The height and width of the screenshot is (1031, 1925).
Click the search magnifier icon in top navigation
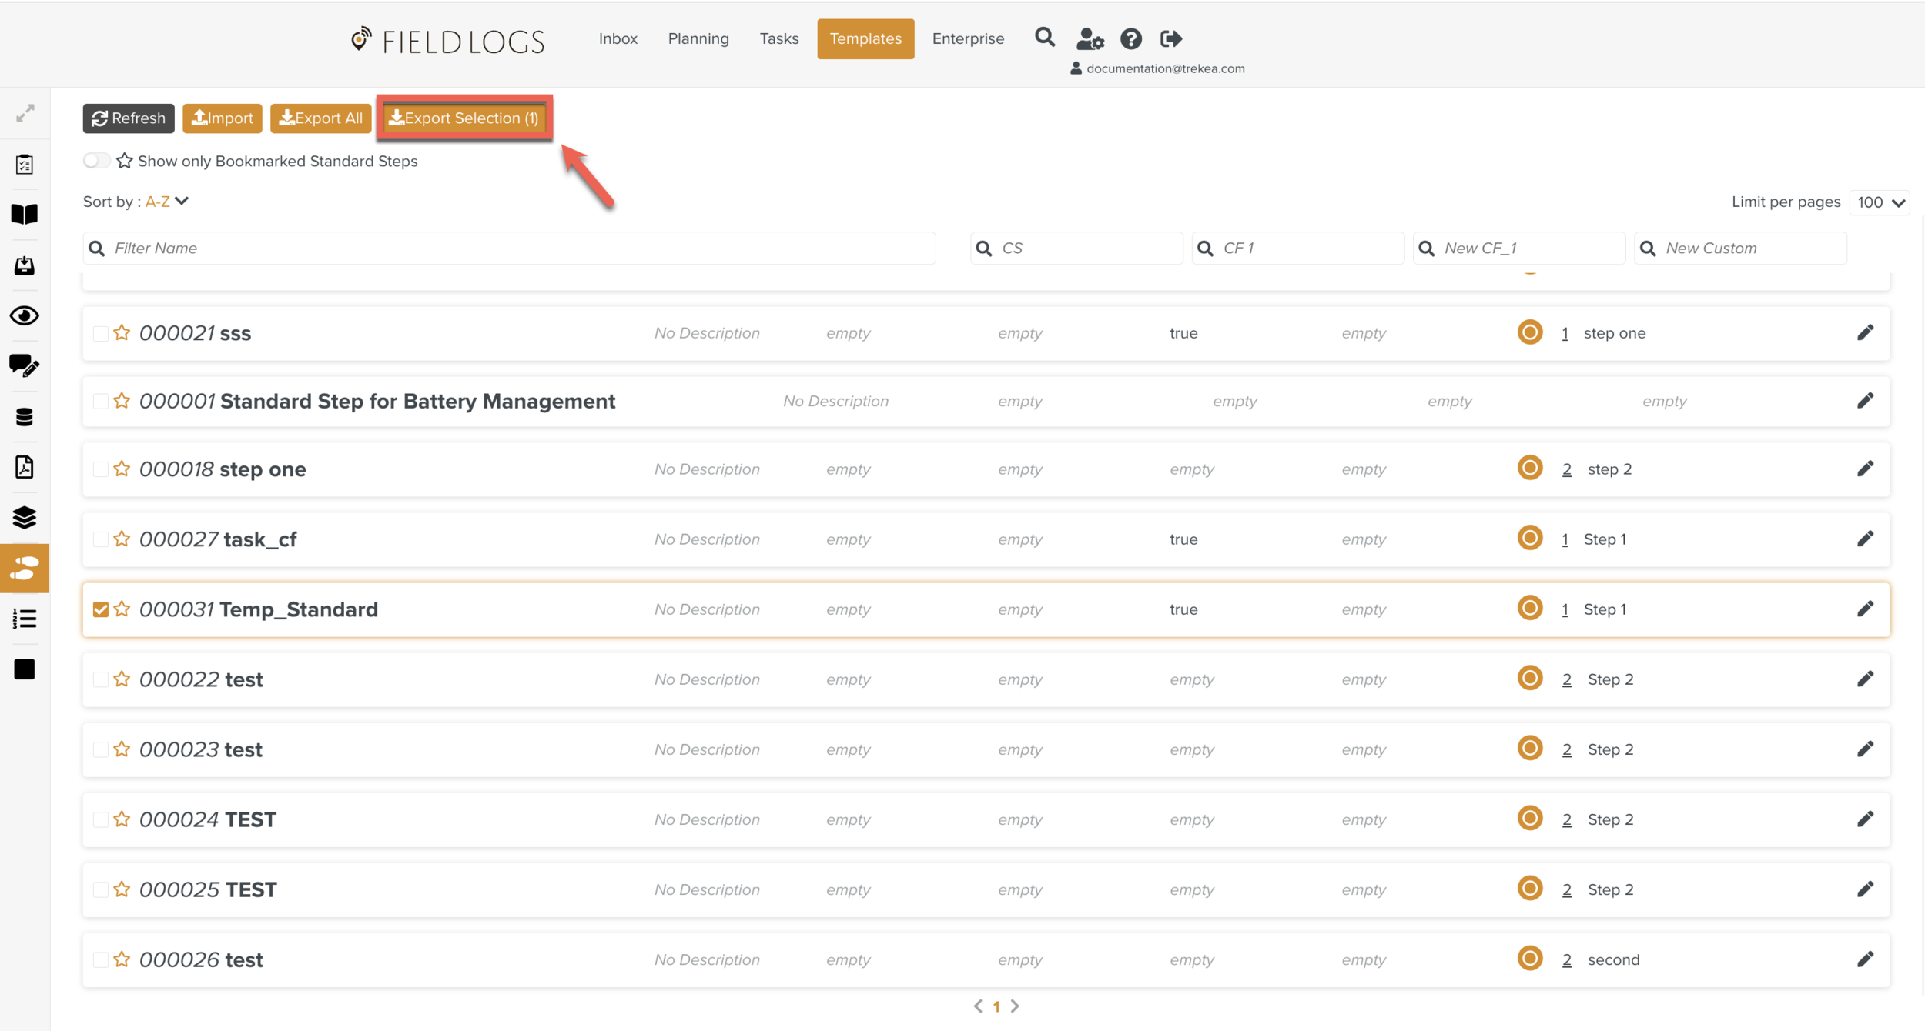click(1044, 38)
